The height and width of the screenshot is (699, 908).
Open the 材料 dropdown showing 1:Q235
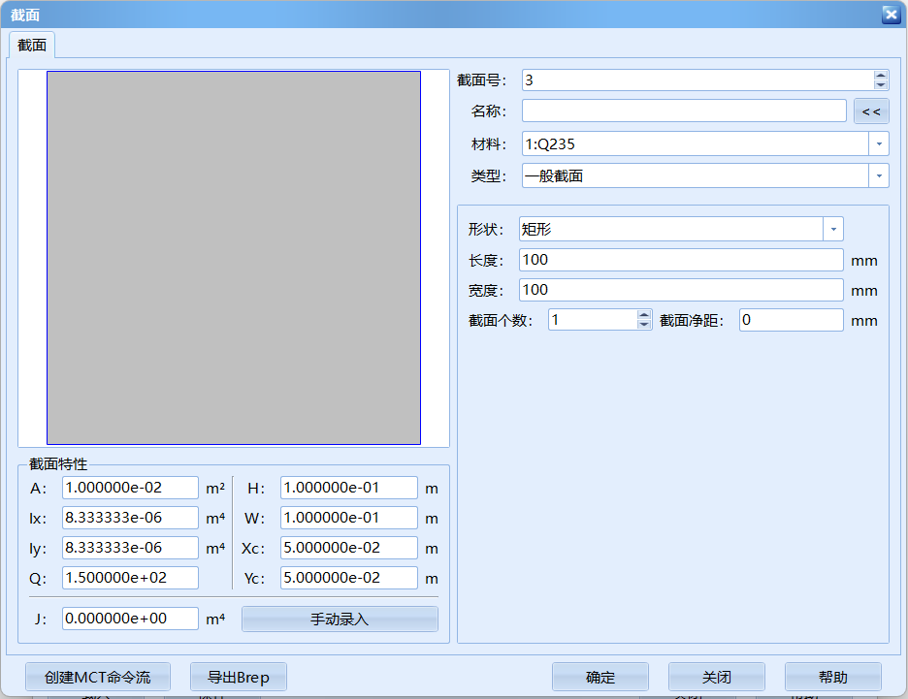(x=878, y=143)
